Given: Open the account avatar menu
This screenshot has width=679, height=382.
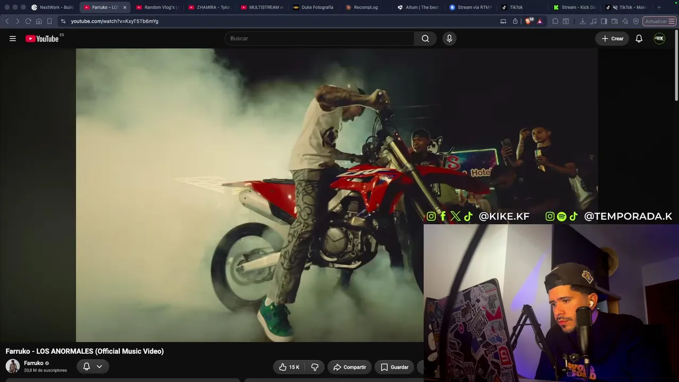Looking at the screenshot, I should tap(659, 39).
